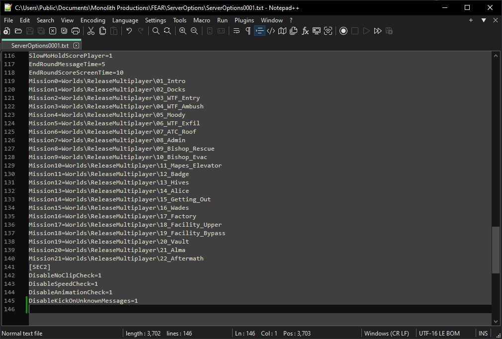Open the Tools menu
Image resolution: width=502 pixels, height=339 pixels.
pyautogui.click(x=179, y=20)
